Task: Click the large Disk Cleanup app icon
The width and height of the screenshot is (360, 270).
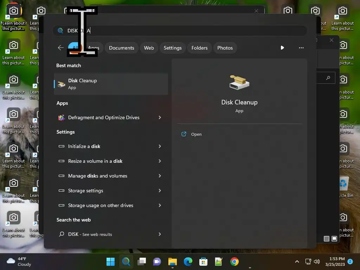Action: coord(239,82)
